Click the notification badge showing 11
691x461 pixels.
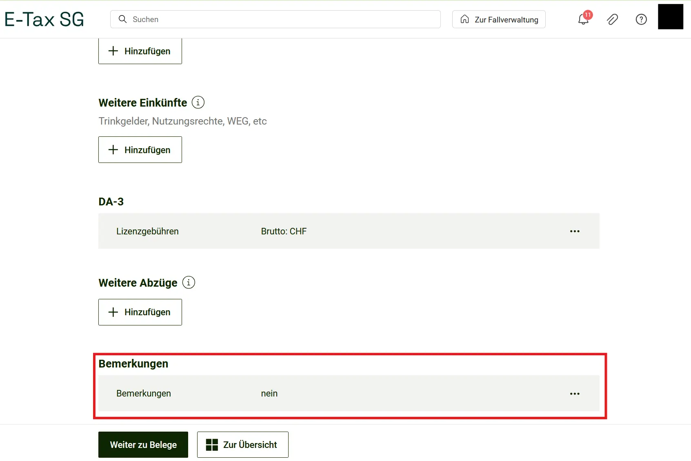(x=588, y=15)
